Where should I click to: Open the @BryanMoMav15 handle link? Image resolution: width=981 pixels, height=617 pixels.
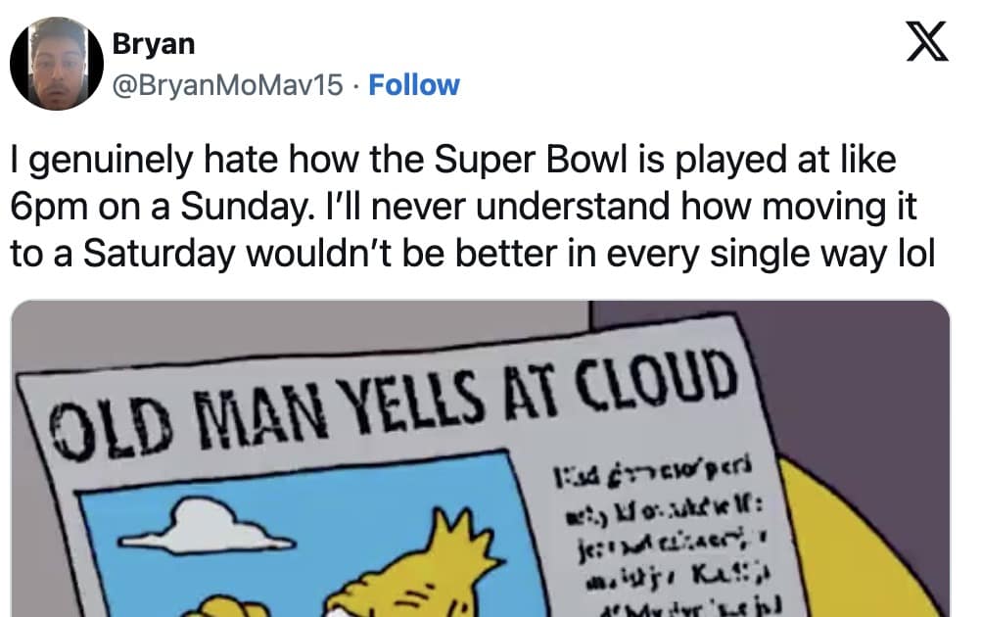point(228,85)
